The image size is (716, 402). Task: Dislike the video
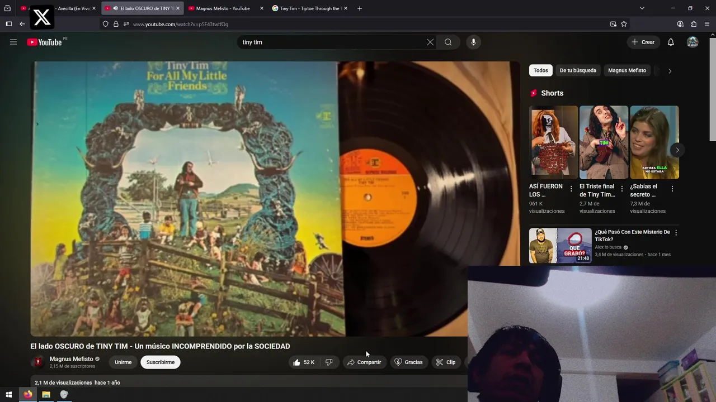329,362
